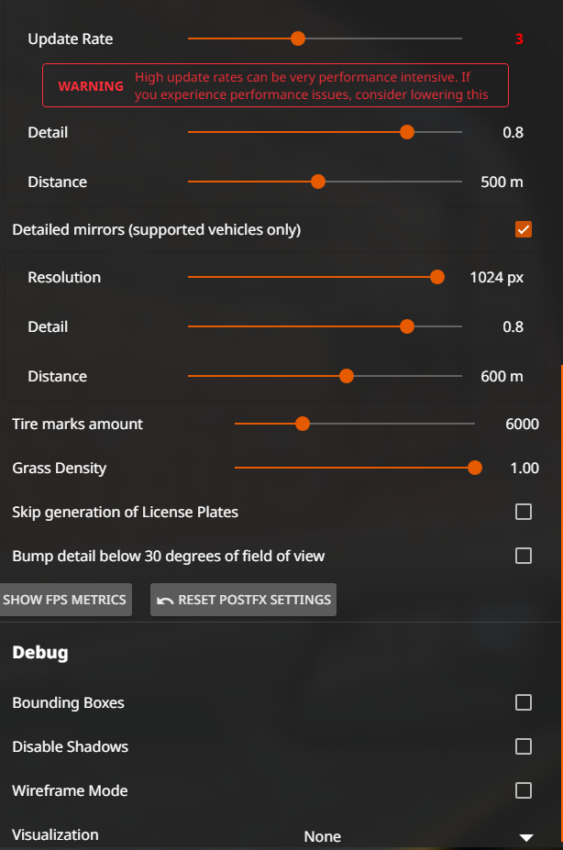The image size is (563, 850).
Task: Click the Grass Density slider handle
Action: tap(475, 468)
